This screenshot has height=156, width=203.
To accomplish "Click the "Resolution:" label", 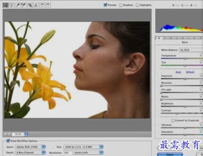I will [56, 152].
